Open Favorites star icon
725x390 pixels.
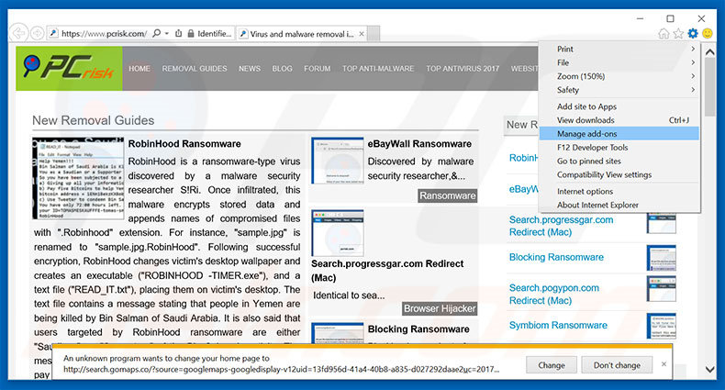point(678,33)
